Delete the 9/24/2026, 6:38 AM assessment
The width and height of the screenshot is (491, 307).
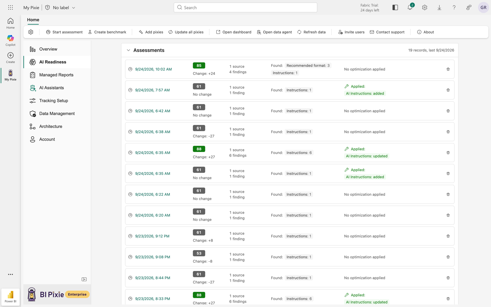point(448,132)
